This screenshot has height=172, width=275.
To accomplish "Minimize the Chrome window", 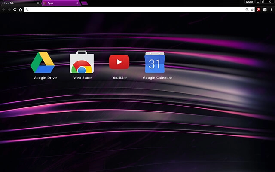I will pyautogui.click(x=258, y=2).
